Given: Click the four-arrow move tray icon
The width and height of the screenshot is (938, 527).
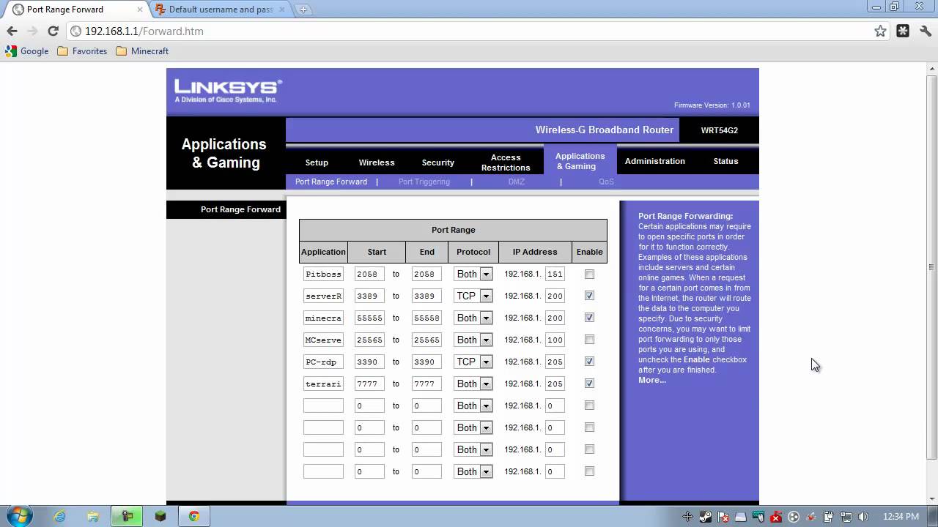Looking at the screenshot, I should 687,517.
